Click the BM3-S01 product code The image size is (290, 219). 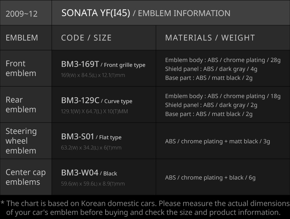click(78, 136)
